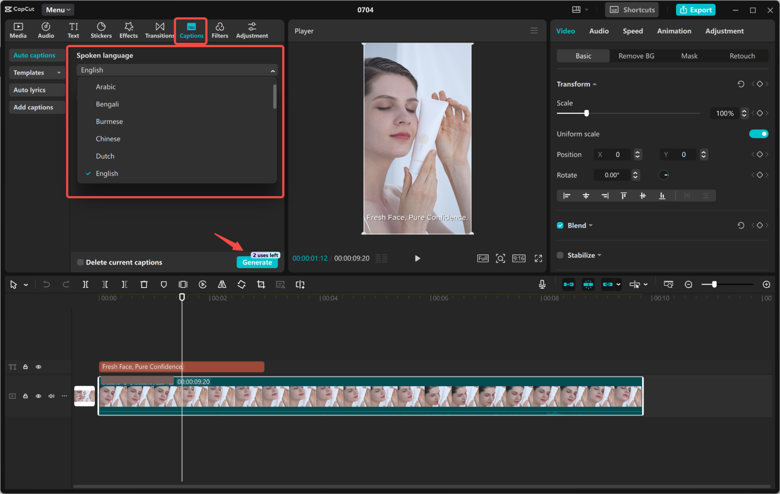Lock the text track
The height and width of the screenshot is (494, 780).
click(25, 367)
